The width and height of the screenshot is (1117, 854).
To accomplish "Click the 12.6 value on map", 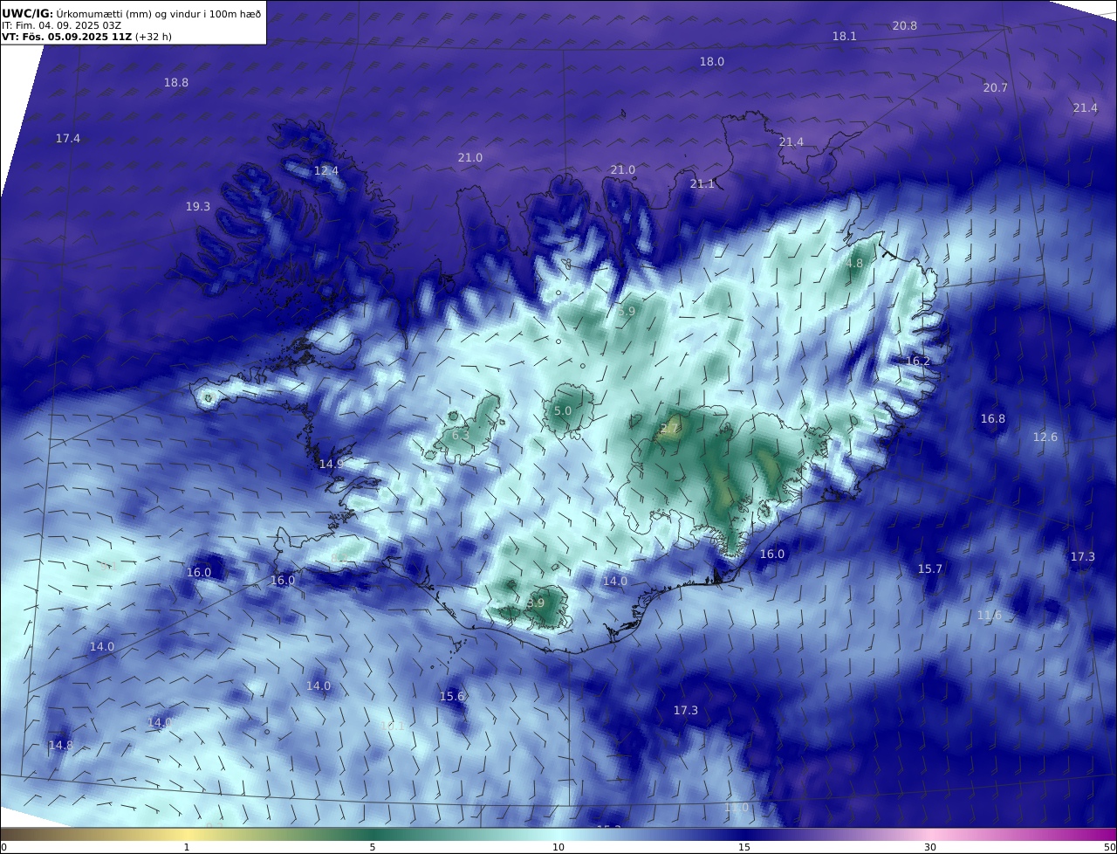I will coord(1045,437).
